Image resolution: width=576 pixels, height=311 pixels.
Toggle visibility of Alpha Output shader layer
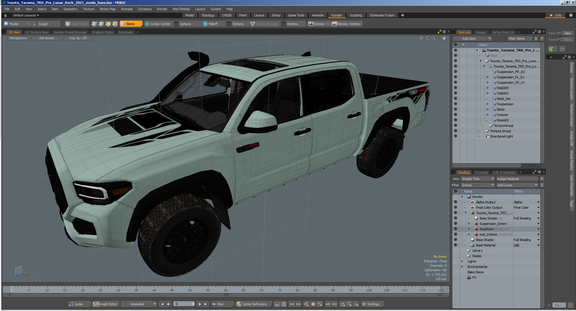tap(455, 202)
